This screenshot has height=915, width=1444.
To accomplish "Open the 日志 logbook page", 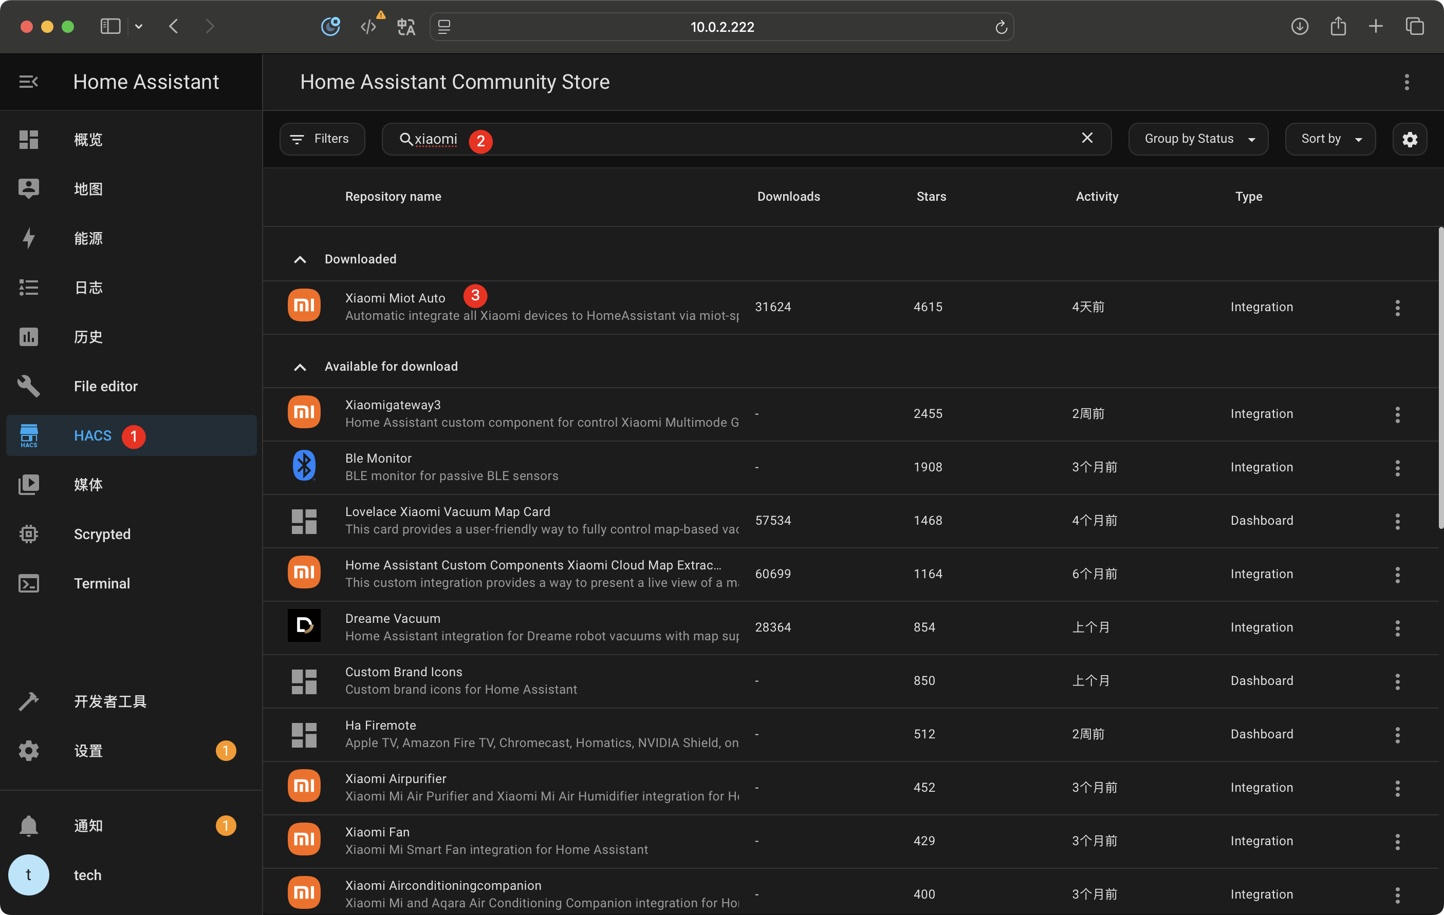I will point(131,288).
